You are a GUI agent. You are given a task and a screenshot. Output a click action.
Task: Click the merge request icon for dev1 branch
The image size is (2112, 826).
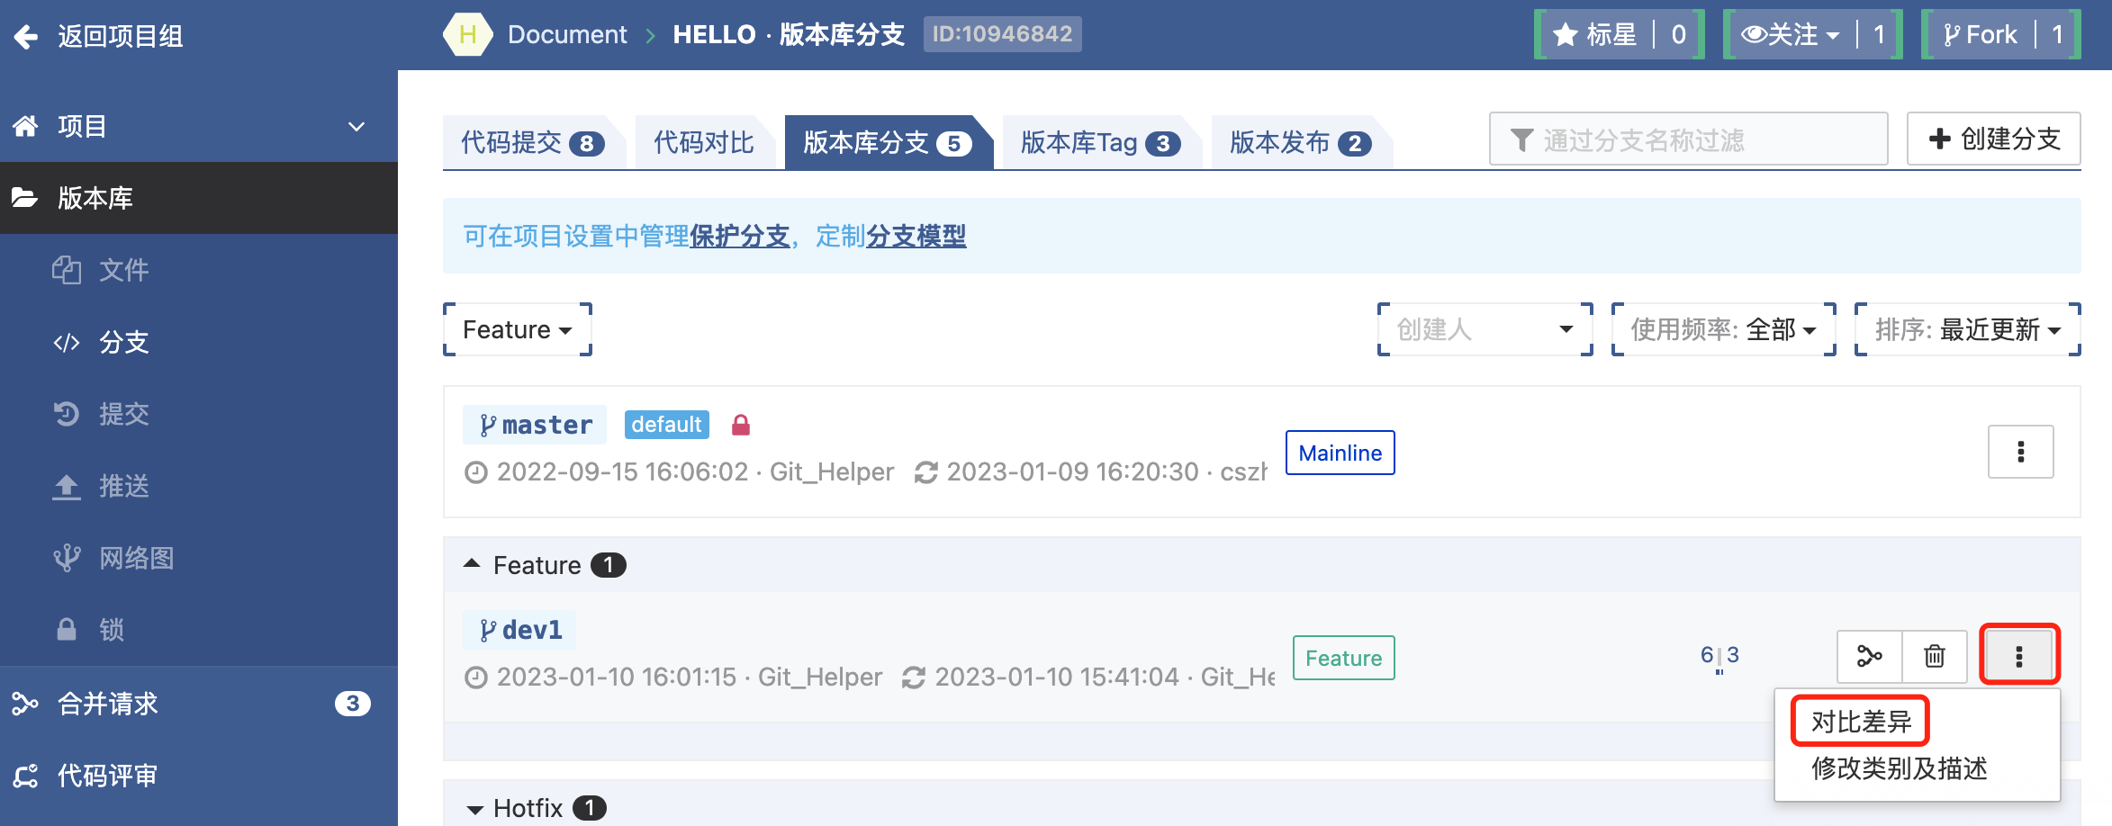pos(1869,656)
